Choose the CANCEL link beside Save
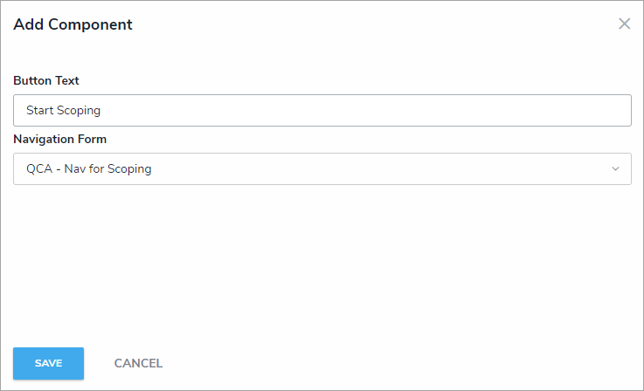 tap(138, 363)
